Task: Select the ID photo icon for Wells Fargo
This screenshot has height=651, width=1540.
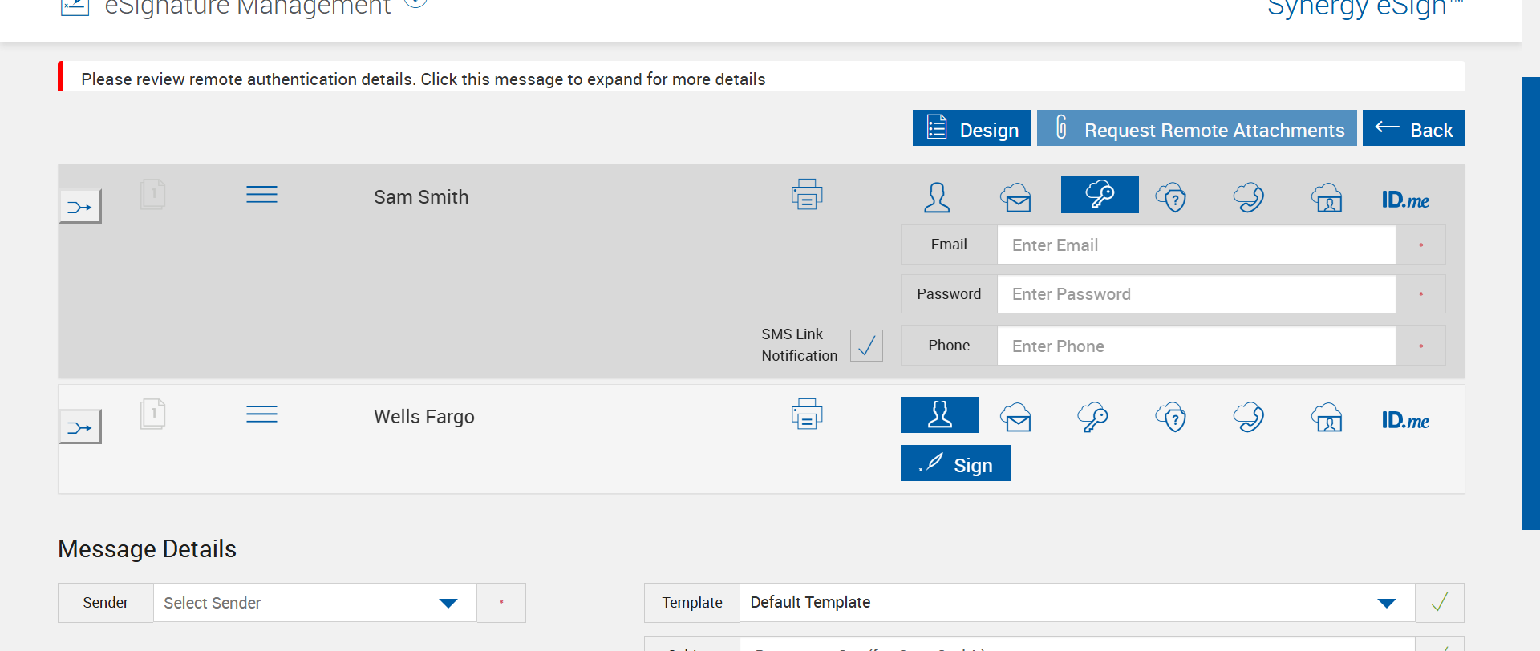Action: coord(1327,418)
